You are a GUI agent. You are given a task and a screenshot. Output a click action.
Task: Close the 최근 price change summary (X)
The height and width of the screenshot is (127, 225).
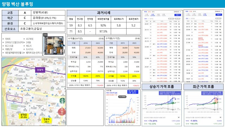pos(220,117)
